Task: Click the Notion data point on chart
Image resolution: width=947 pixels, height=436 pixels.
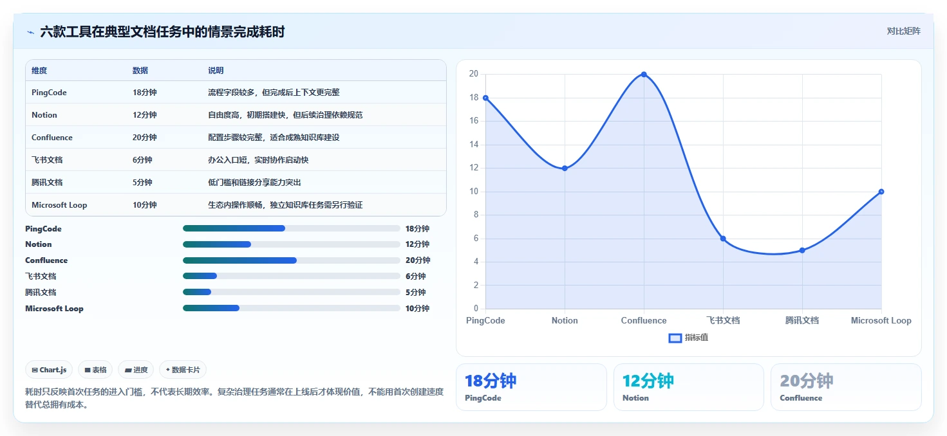Action: 565,168
